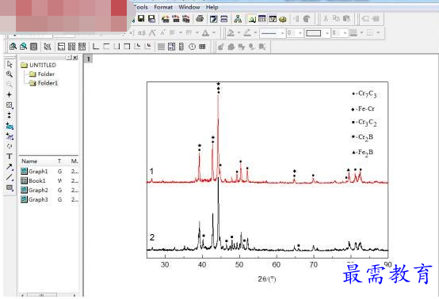
Task: Click the Fe2B legend entry
Action: (363, 153)
